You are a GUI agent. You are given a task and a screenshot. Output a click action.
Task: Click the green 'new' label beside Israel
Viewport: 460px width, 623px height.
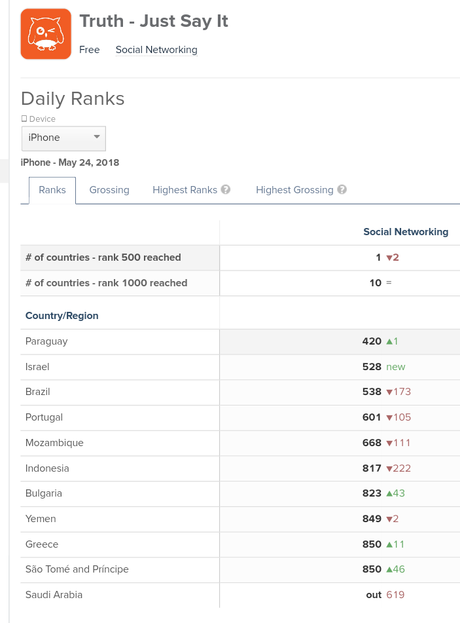click(395, 367)
